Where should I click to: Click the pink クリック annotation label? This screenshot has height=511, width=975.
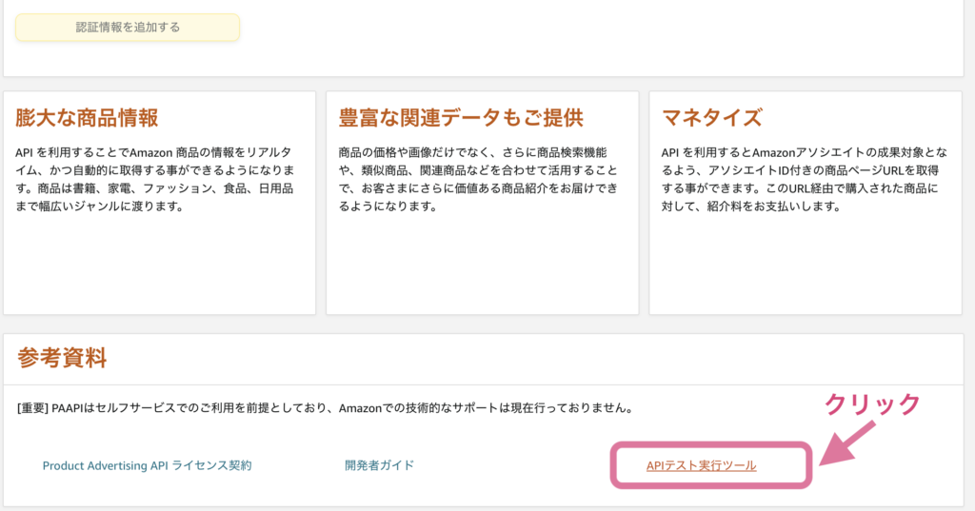point(872,404)
